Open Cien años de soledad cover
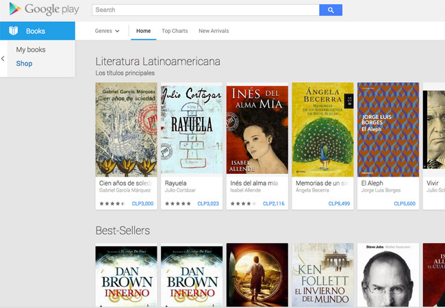The image size is (445, 308). click(x=126, y=129)
